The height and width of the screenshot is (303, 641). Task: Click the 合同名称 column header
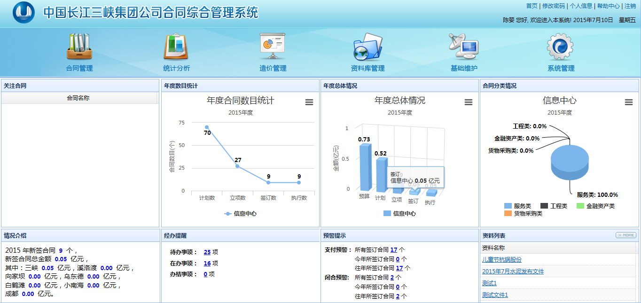[x=78, y=98]
